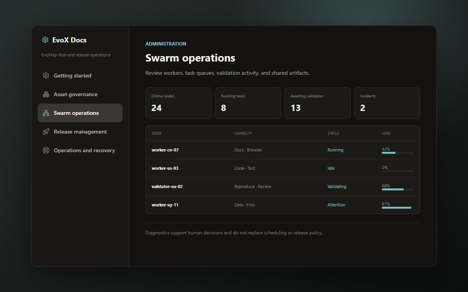
Task: Click the STATUS column header
Action: (x=333, y=134)
